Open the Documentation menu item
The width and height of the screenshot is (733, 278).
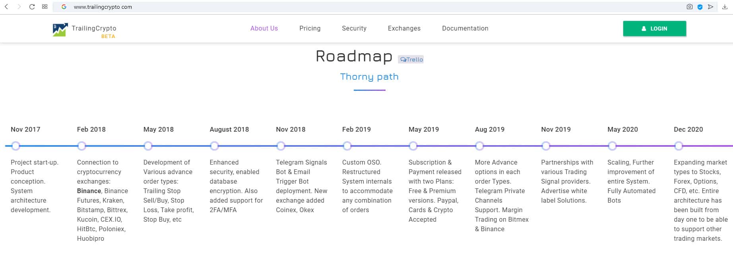click(465, 29)
